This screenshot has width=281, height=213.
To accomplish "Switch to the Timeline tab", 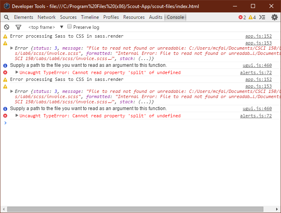I will (x=90, y=17).
